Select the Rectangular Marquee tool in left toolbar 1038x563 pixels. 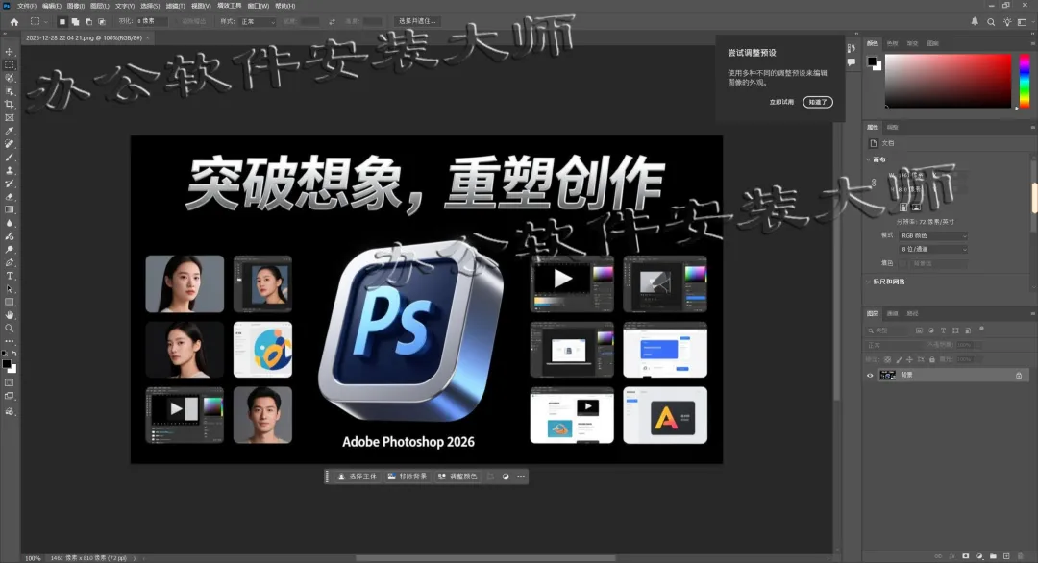click(10, 64)
